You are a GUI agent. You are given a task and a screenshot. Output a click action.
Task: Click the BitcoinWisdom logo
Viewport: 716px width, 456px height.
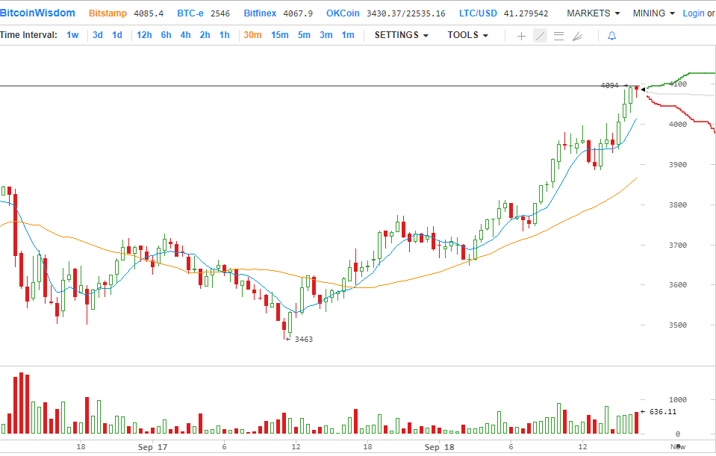[38, 13]
